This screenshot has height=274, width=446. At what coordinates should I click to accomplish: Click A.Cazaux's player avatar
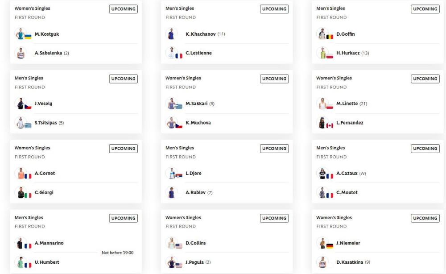pyautogui.click(x=322, y=173)
